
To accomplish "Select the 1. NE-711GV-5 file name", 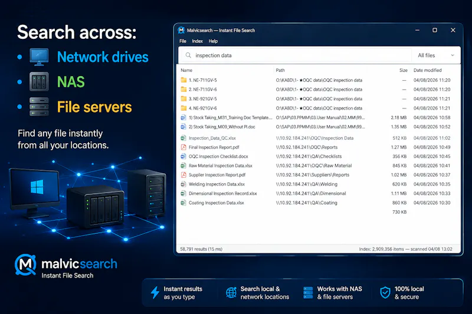I will tap(202, 80).
